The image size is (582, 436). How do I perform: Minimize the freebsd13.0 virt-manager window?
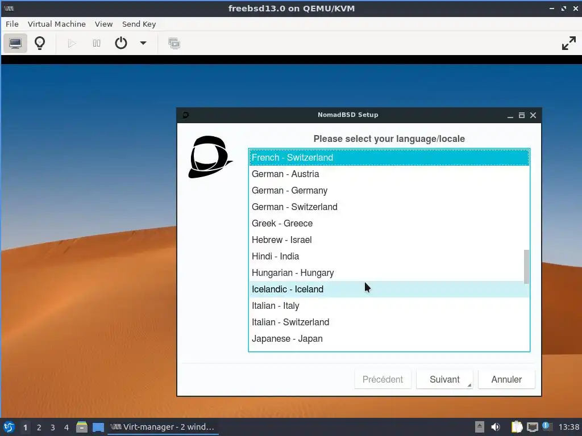pos(552,8)
